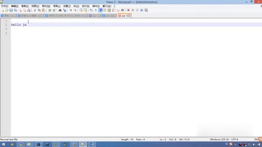Click "Normal text file" in status bar
Screen dimensions: 262x147
tap(9, 139)
